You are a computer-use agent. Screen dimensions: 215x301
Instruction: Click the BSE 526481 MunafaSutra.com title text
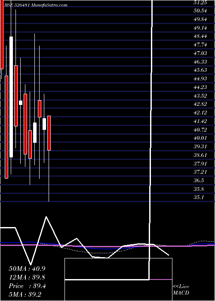point(35,5)
